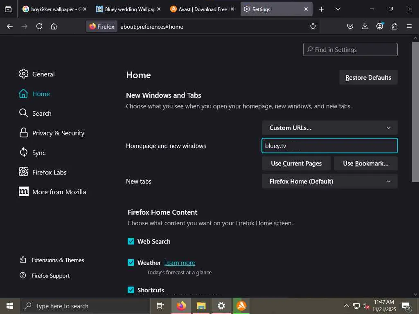Open the application hamburger menu
This screenshot has height=314, width=419.
(409, 26)
